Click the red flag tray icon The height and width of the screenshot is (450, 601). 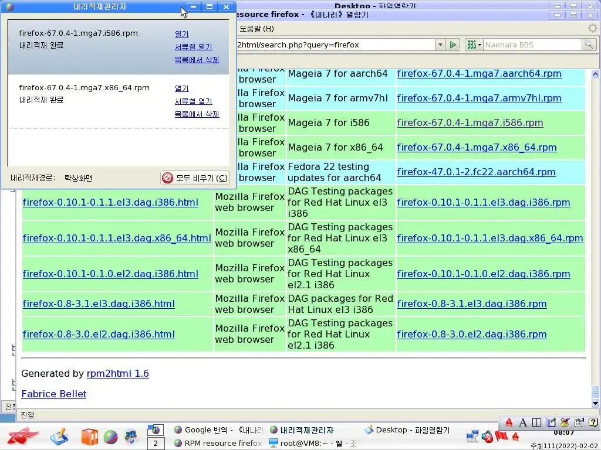click(501, 436)
